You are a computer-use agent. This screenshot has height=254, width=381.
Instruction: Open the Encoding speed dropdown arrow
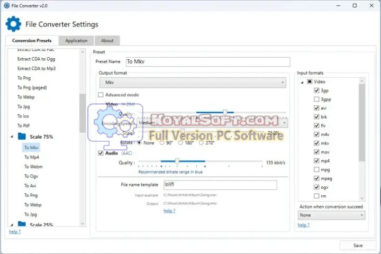point(285,123)
